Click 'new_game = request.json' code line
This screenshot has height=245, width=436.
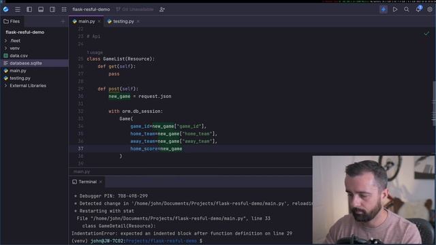pos(140,97)
